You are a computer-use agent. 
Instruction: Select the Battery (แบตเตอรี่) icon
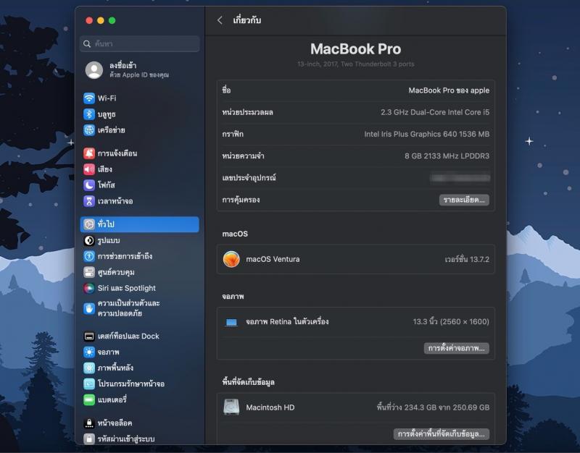click(x=88, y=399)
